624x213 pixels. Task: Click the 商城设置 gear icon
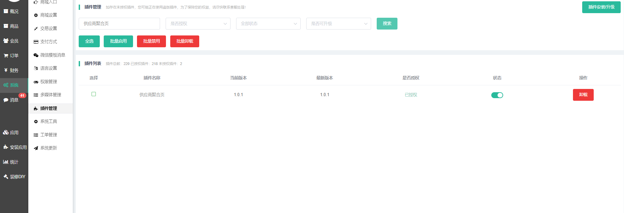click(x=36, y=15)
